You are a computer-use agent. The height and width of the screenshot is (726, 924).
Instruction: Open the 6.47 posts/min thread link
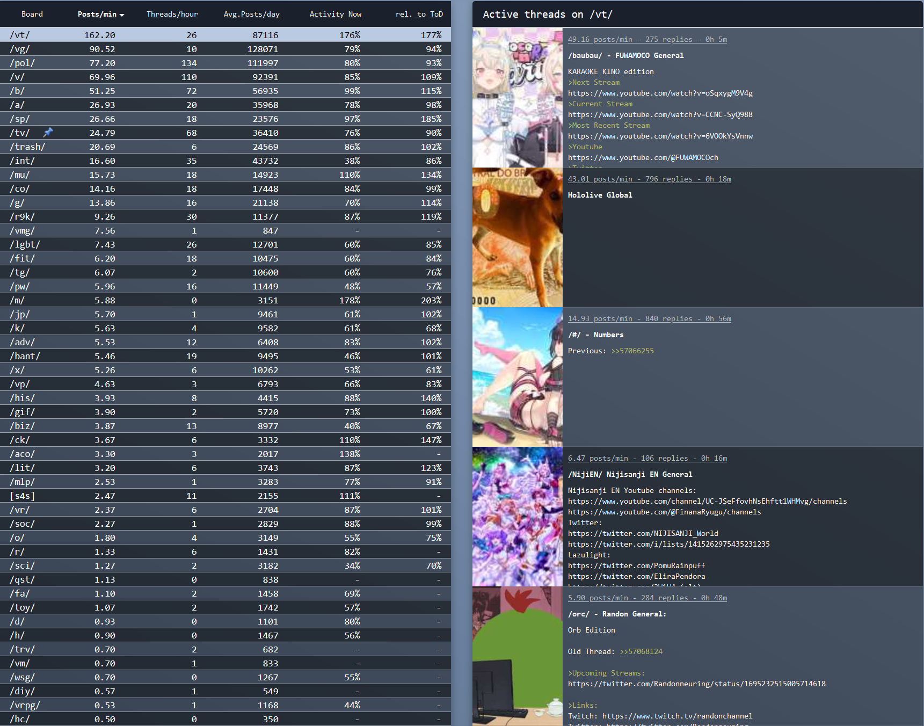tap(647, 458)
